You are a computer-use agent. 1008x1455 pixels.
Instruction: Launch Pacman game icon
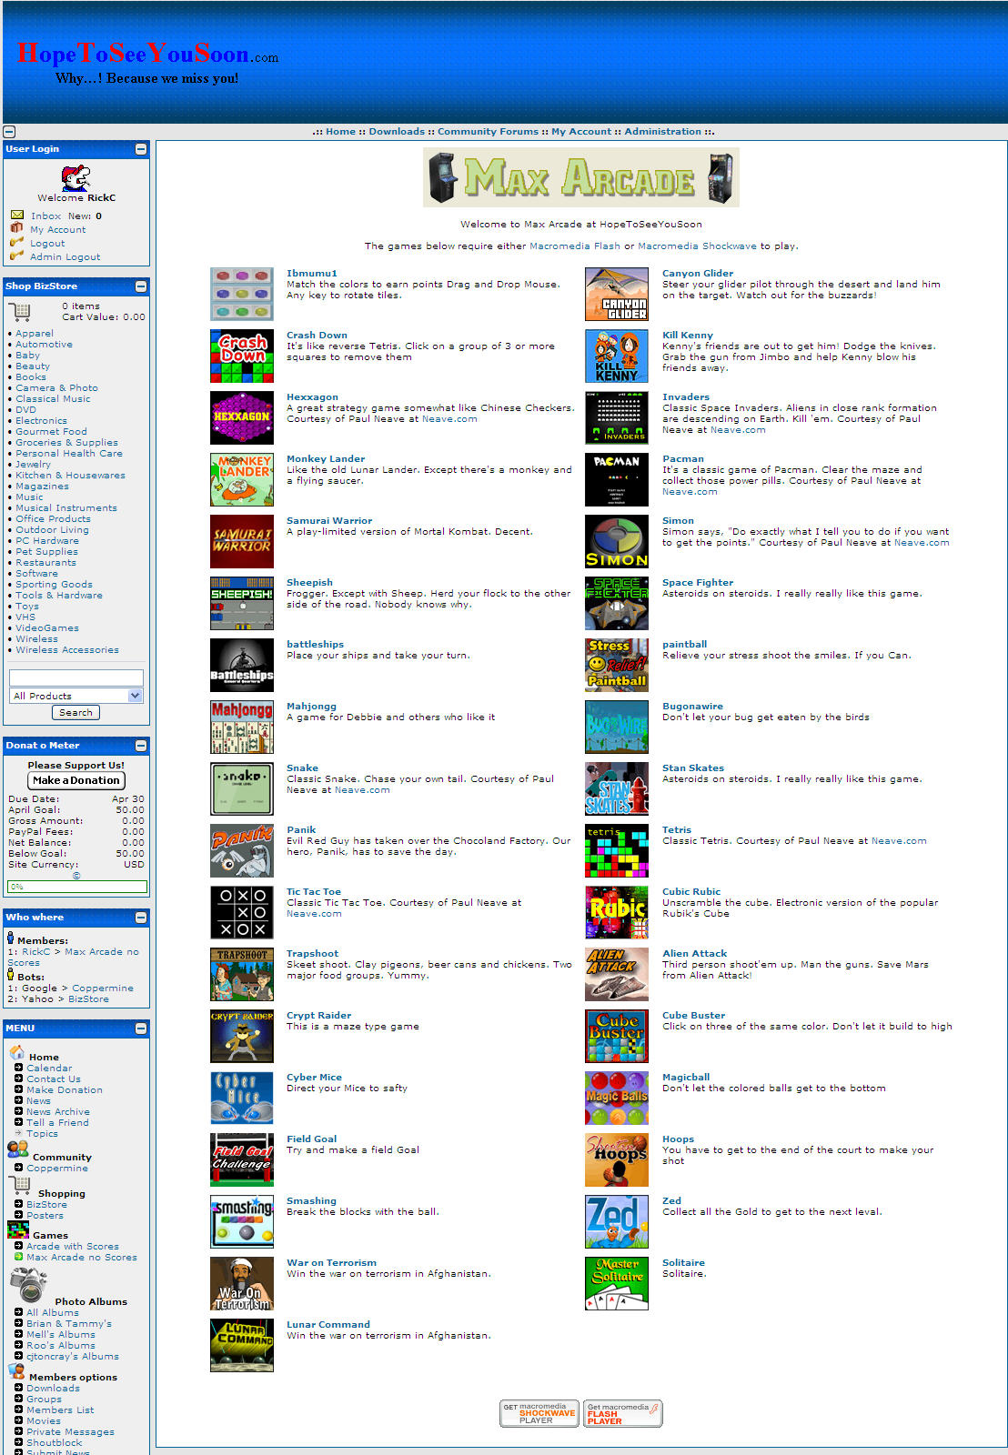[x=617, y=480]
